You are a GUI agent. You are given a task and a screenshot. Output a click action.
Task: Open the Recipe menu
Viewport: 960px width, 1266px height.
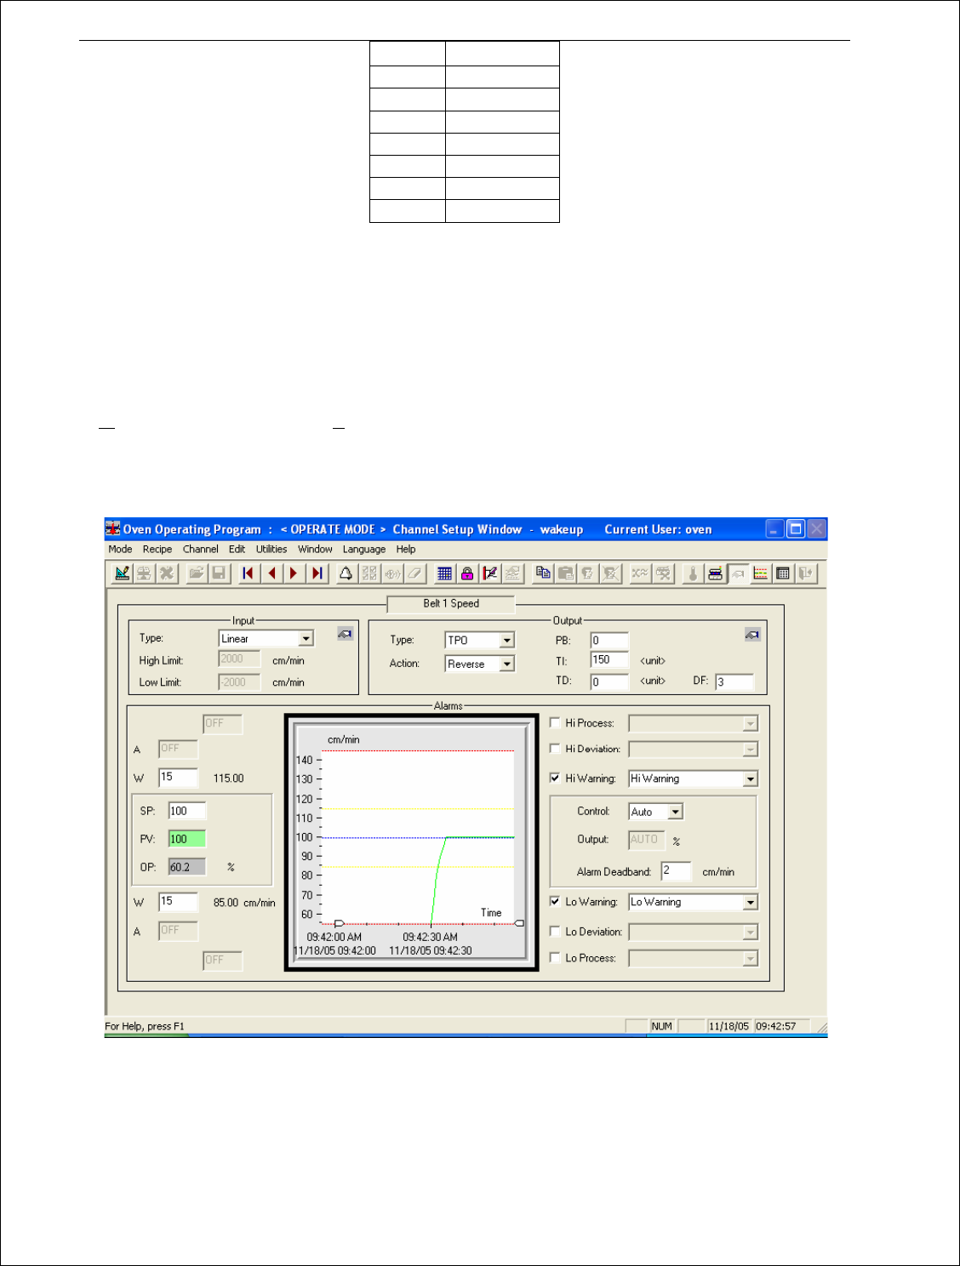pos(157,549)
